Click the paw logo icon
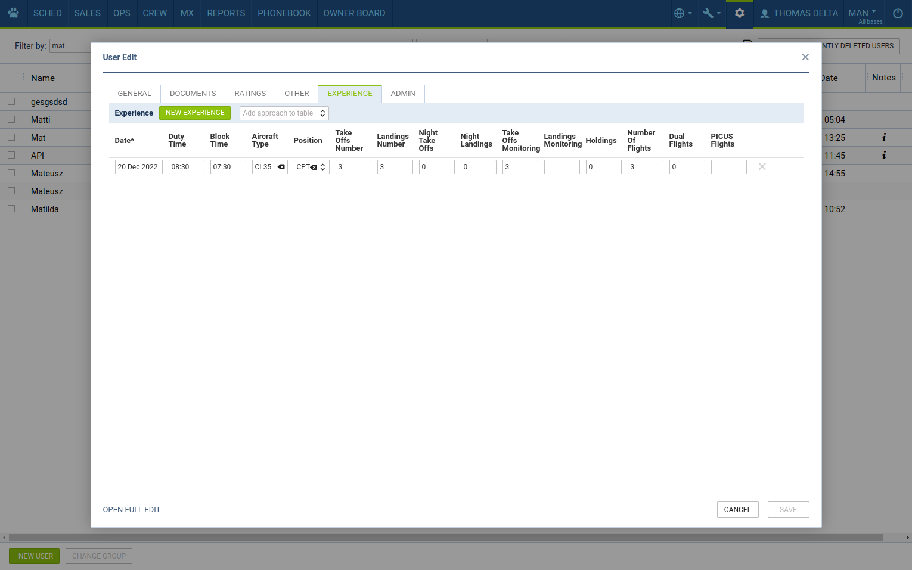Screen dimensions: 912x570 pyautogui.click(x=13, y=13)
